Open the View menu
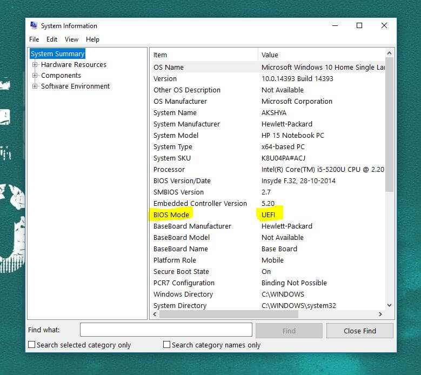Viewport: 421px width, 375px height. coord(71,39)
